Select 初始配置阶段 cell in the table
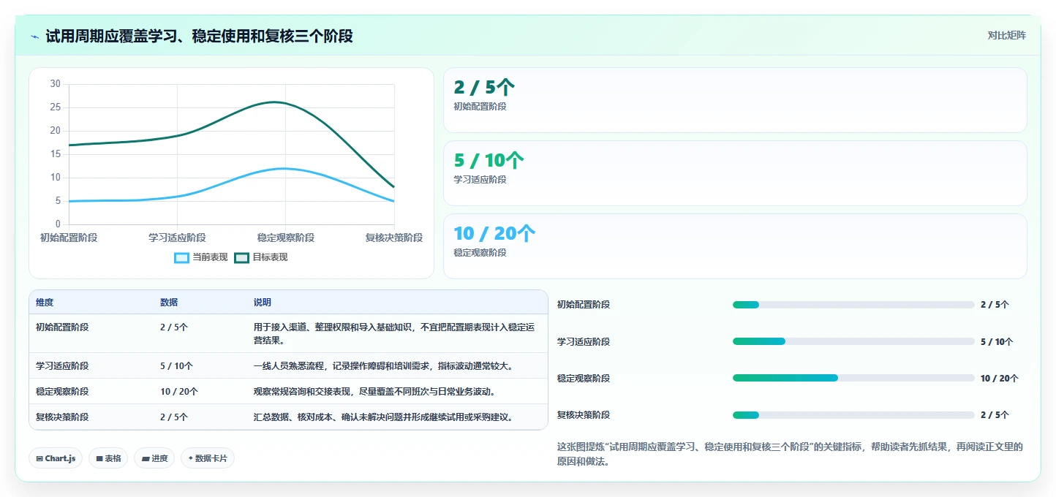Screen dimensions: 1056x497 62,327
